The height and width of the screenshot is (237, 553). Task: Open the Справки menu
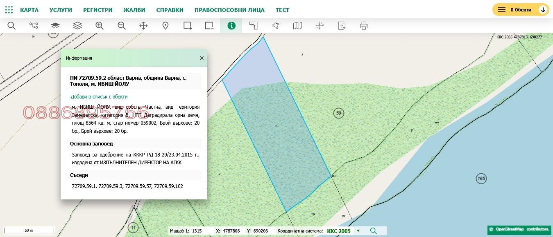(x=170, y=10)
